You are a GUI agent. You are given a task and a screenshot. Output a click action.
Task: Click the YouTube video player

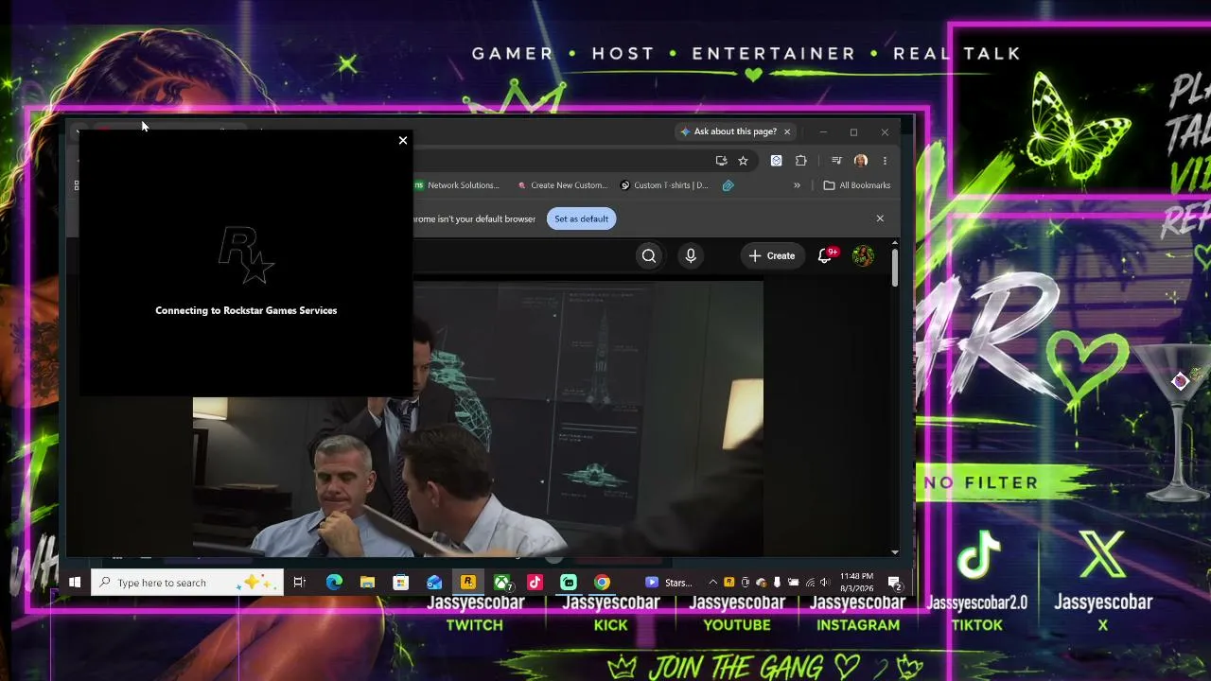tap(478, 418)
